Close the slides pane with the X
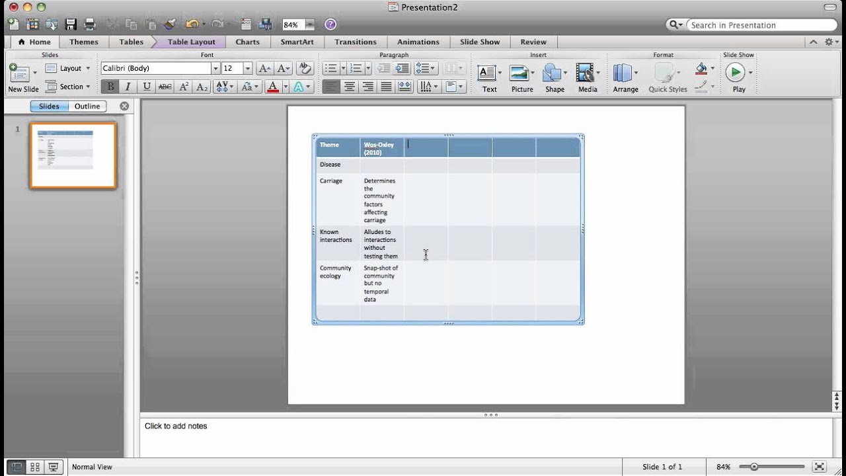 [x=124, y=106]
